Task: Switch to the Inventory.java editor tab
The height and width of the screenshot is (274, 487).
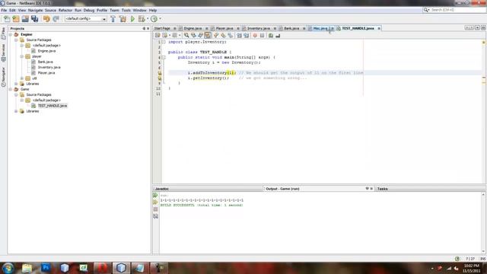Action: pyautogui.click(x=259, y=28)
